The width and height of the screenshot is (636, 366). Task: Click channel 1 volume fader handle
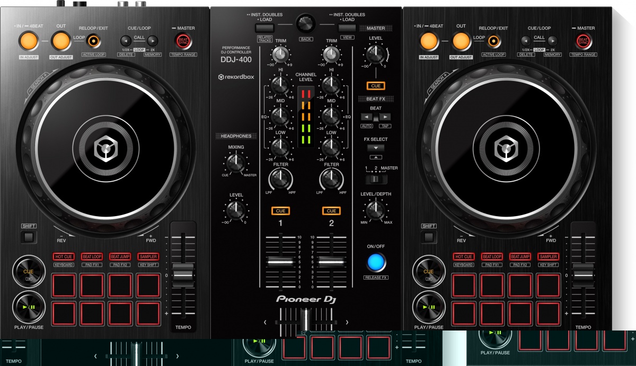coord(280,262)
